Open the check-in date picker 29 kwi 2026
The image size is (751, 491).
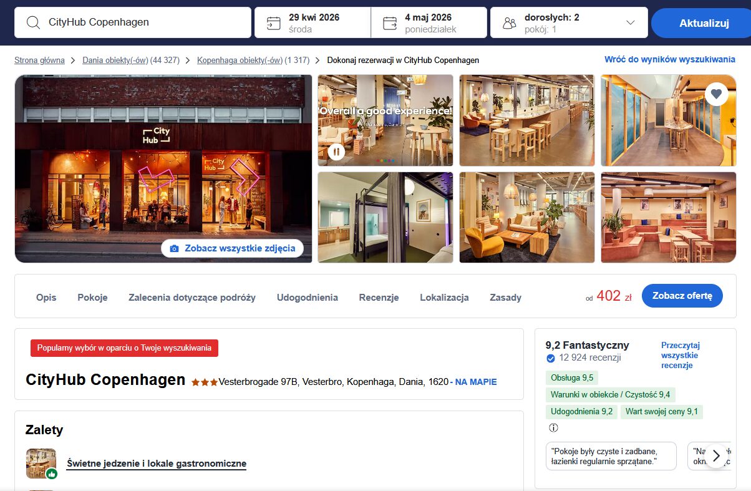tap(313, 23)
